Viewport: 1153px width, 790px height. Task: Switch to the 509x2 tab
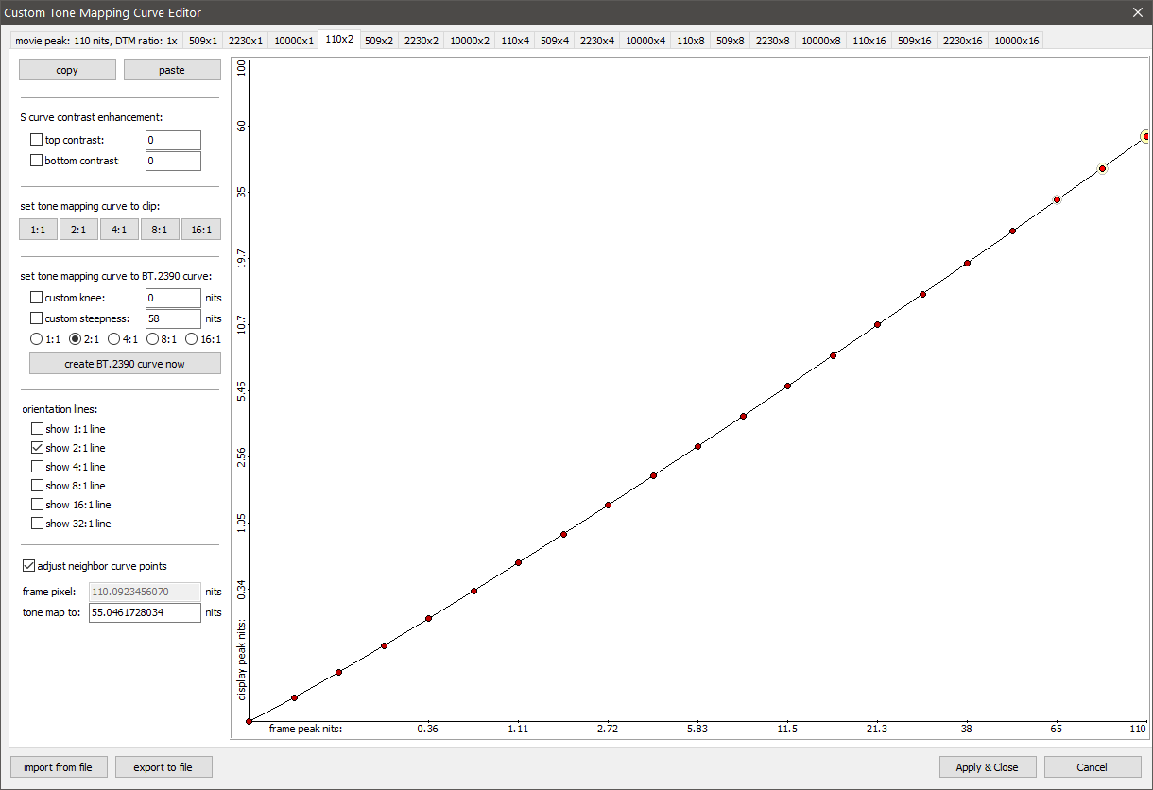[379, 41]
